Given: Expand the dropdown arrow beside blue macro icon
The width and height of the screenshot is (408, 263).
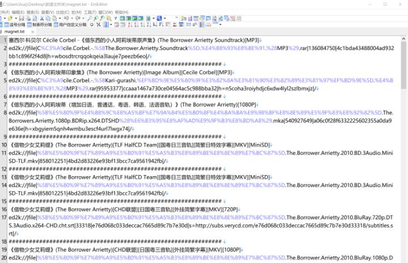Looking at the screenshot, I should pyautogui.click(x=165, y=18).
